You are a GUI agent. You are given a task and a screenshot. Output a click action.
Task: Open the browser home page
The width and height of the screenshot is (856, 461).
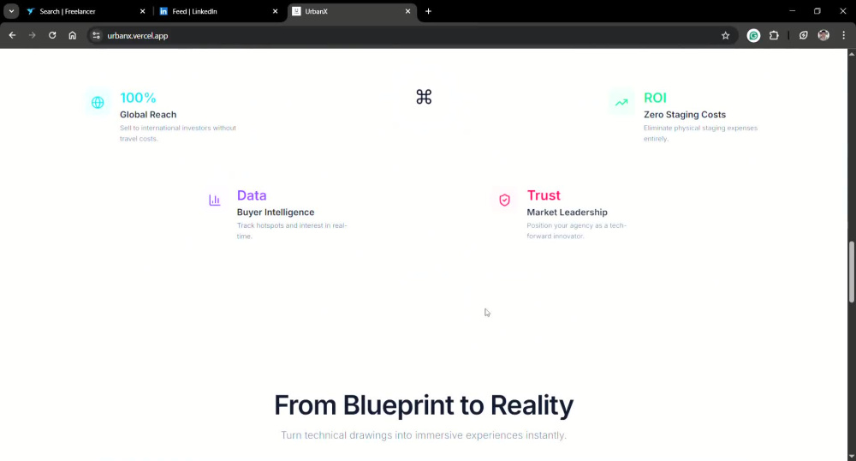72,35
